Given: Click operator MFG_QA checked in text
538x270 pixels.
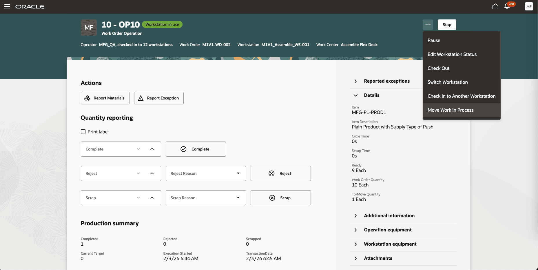Looking at the screenshot, I should (x=136, y=45).
